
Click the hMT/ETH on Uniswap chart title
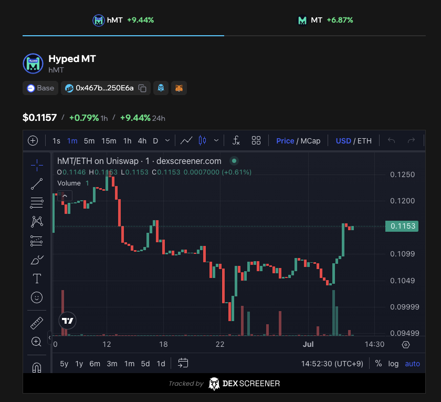point(139,161)
